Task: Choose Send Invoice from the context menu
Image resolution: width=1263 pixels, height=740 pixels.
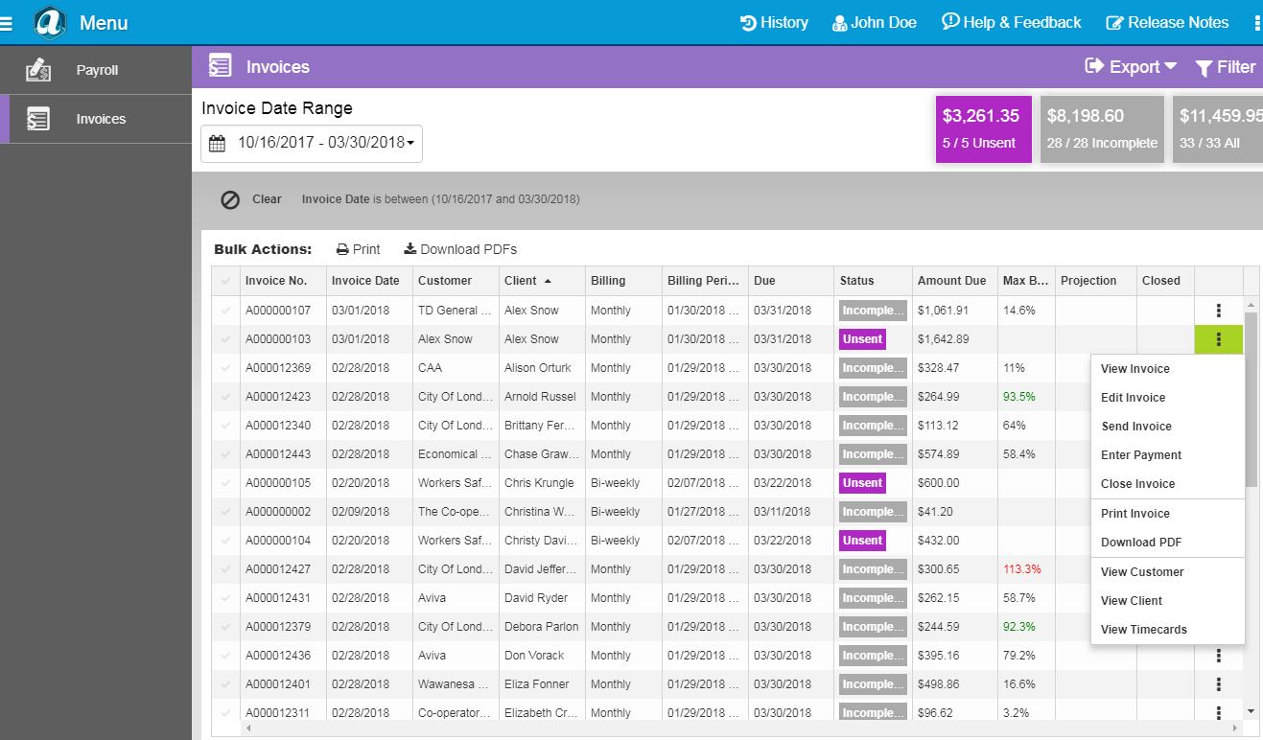Action: 1167,427
